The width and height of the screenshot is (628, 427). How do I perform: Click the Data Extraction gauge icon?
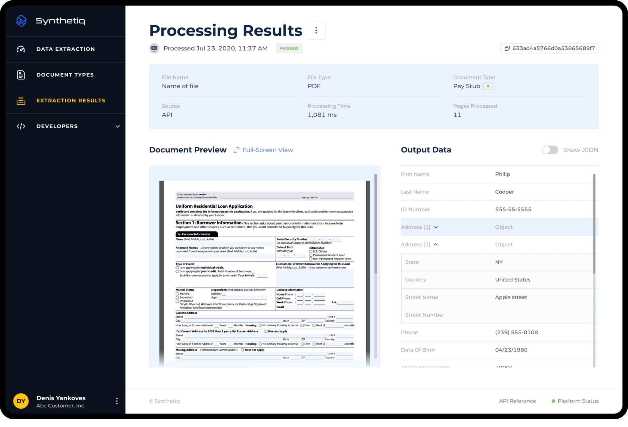point(21,49)
